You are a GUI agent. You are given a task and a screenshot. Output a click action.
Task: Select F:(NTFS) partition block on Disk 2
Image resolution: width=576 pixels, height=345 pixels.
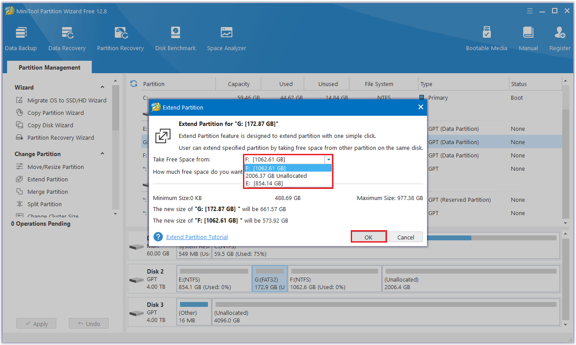pyautogui.click(x=335, y=278)
